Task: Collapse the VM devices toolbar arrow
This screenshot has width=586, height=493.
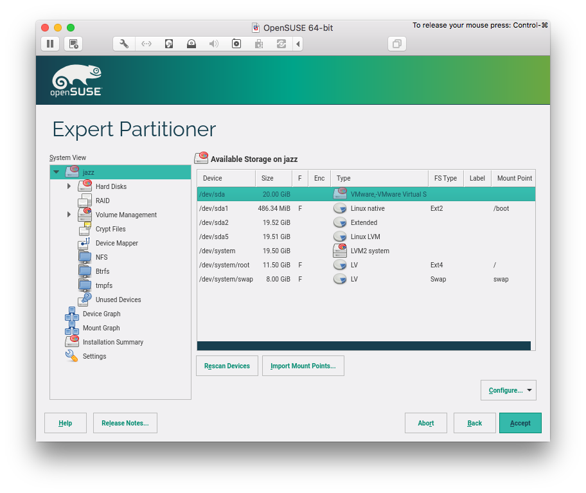Action: [298, 44]
